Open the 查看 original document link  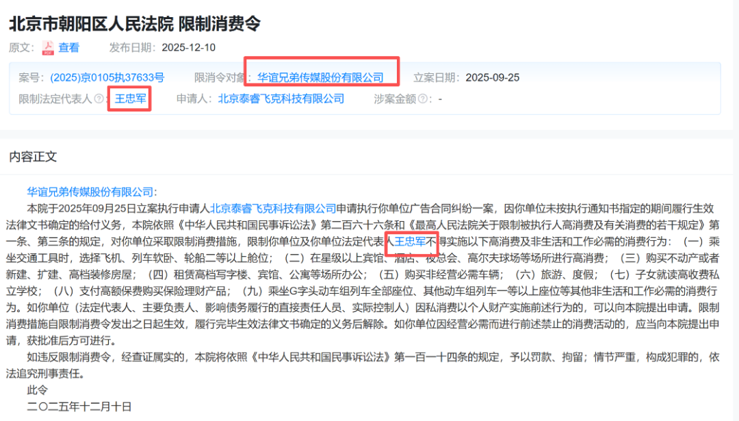coord(69,48)
